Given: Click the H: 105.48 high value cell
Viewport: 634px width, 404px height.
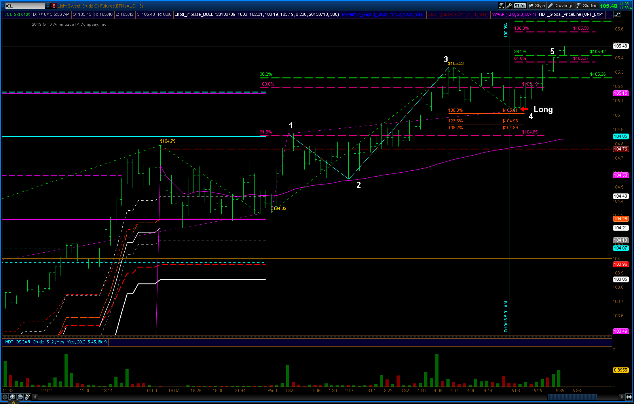Looking at the screenshot, I should tap(104, 14).
